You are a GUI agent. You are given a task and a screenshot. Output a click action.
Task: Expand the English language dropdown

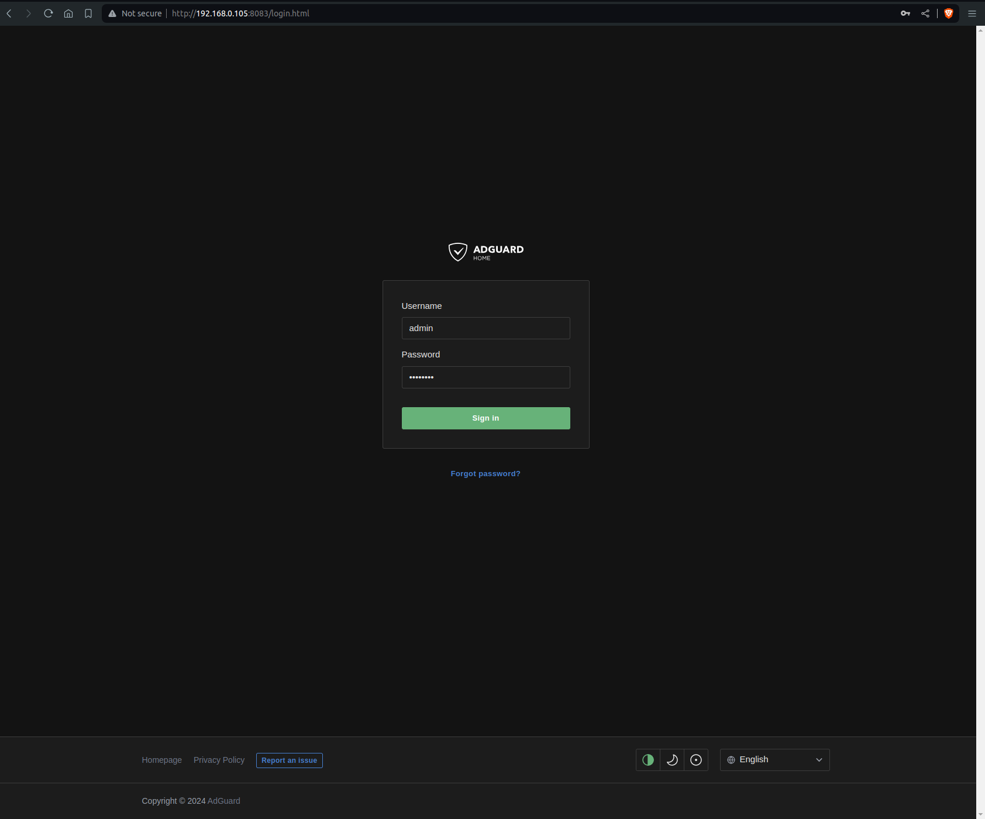(774, 760)
